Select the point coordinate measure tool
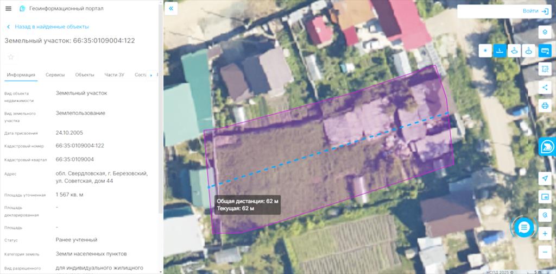The width and height of the screenshot is (556, 274). pos(485,51)
